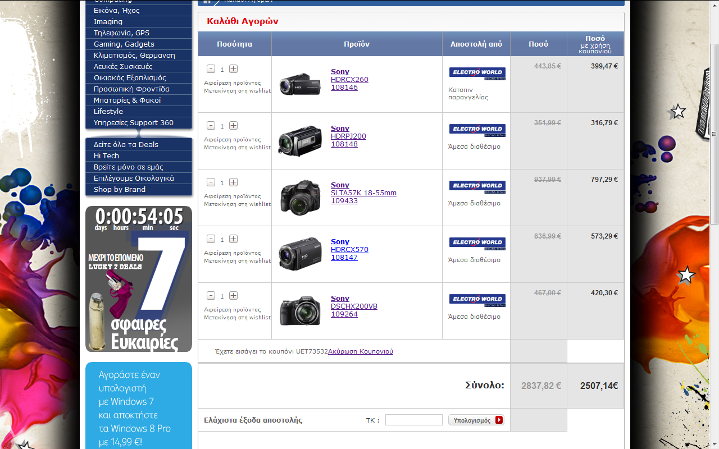719x449 pixels.
Task: Increase quantity of Sony DSCHX200VB
Action: [233, 296]
